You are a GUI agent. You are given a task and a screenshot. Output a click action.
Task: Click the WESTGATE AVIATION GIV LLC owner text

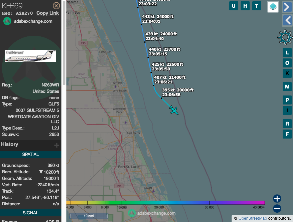click(x=33, y=119)
